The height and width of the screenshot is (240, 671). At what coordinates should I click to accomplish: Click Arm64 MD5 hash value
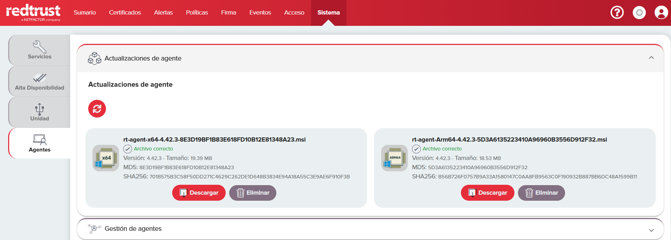(x=478, y=167)
